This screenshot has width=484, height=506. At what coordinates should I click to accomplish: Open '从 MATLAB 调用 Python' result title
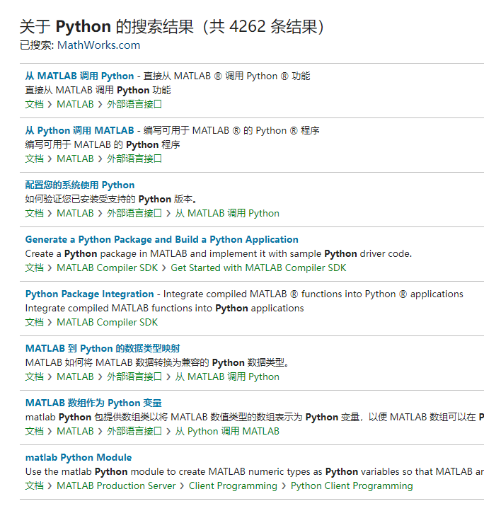pos(79,76)
